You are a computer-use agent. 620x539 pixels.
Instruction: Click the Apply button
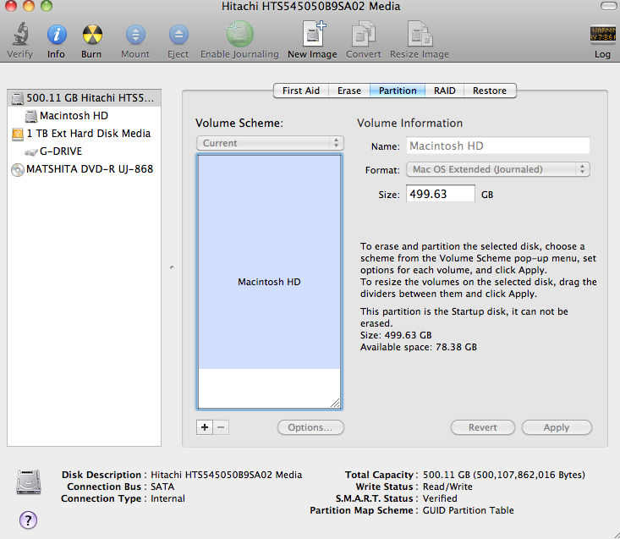pyautogui.click(x=557, y=427)
